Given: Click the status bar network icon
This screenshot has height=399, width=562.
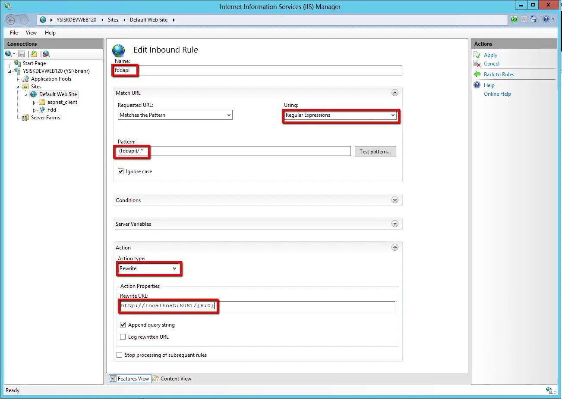Looking at the screenshot, I should click(x=549, y=390).
